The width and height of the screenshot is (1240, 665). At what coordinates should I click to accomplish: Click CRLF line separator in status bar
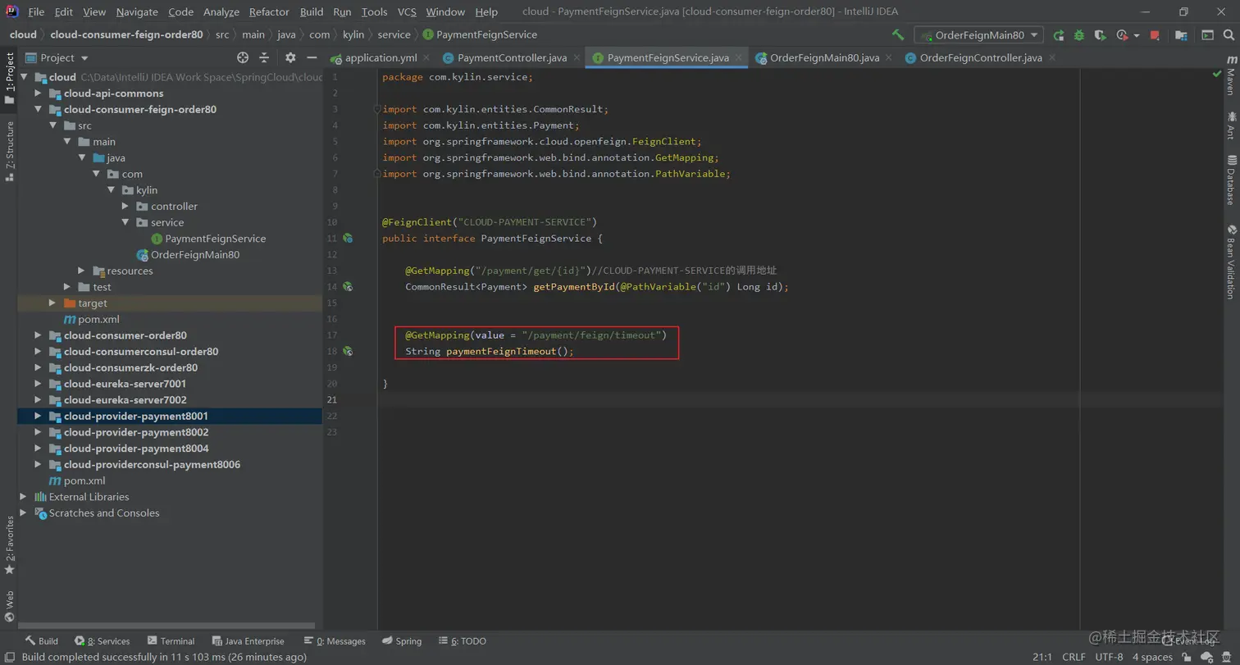[1074, 657]
